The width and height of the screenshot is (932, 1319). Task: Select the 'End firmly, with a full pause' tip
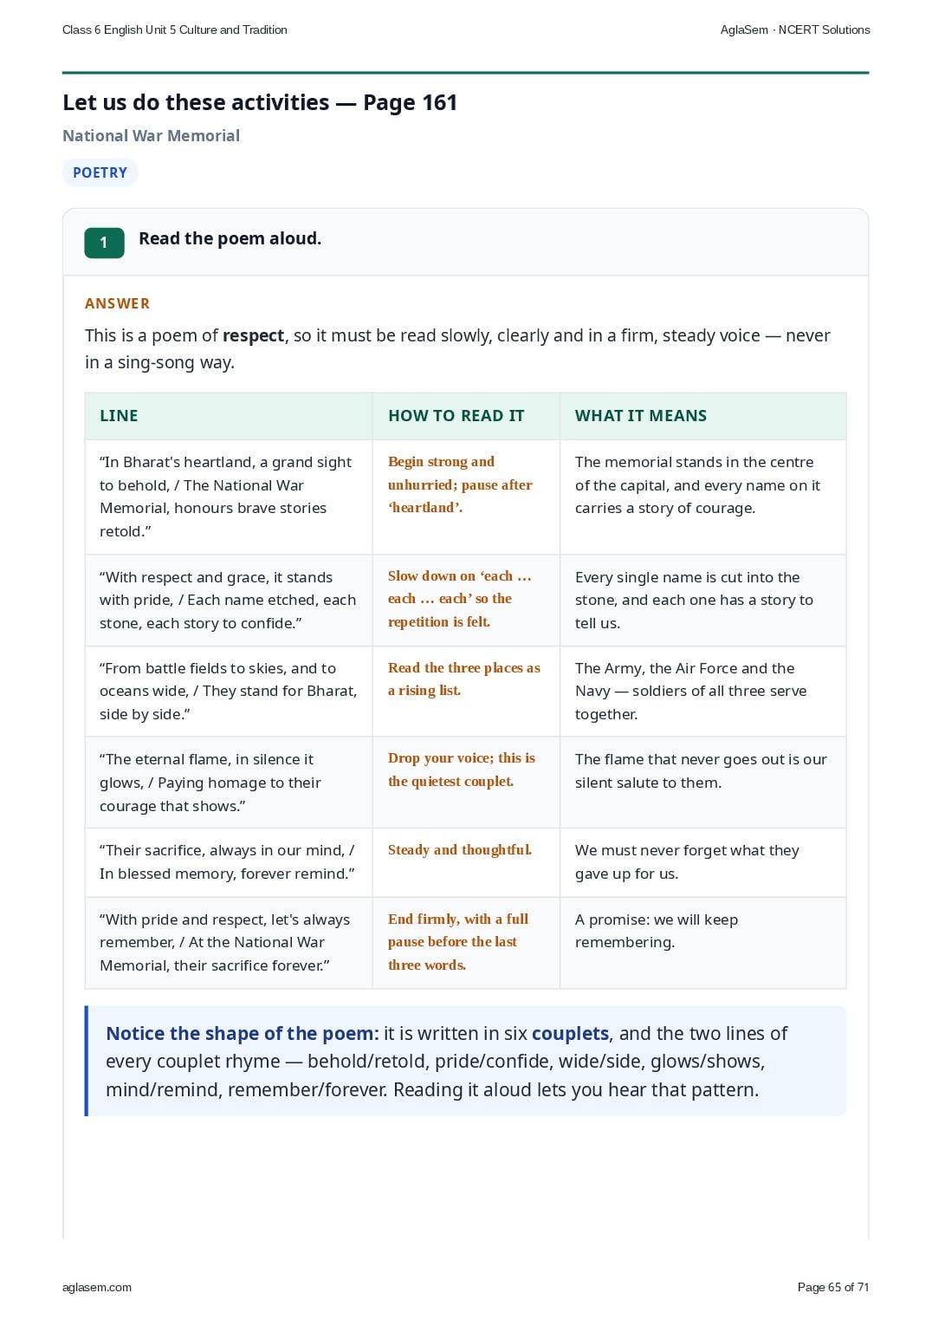(458, 942)
